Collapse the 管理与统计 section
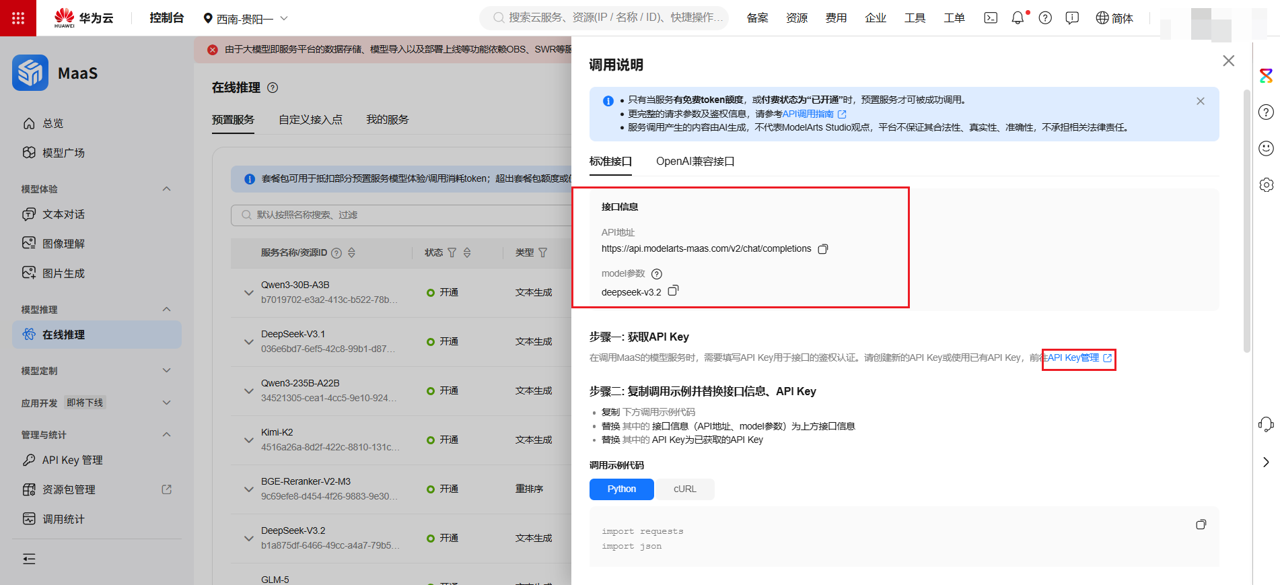The width and height of the screenshot is (1280, 585). coord(167,434)
